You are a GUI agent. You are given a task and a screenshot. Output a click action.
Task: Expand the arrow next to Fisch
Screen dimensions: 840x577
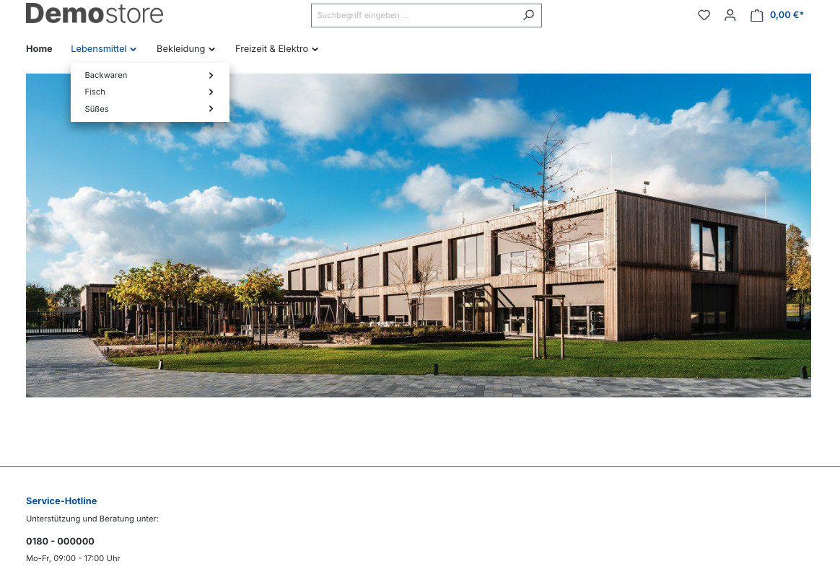211,92
